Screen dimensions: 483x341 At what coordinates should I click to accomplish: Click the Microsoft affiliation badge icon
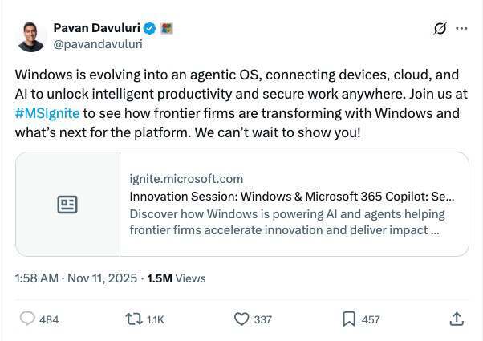pyautogui.click(x=167, y=29)
